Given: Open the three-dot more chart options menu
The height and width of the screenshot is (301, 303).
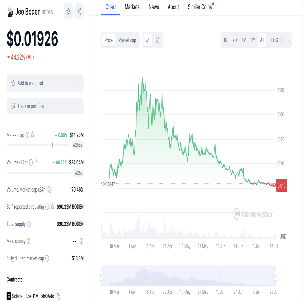Looking at the screenshot, I should coord(287,40).
